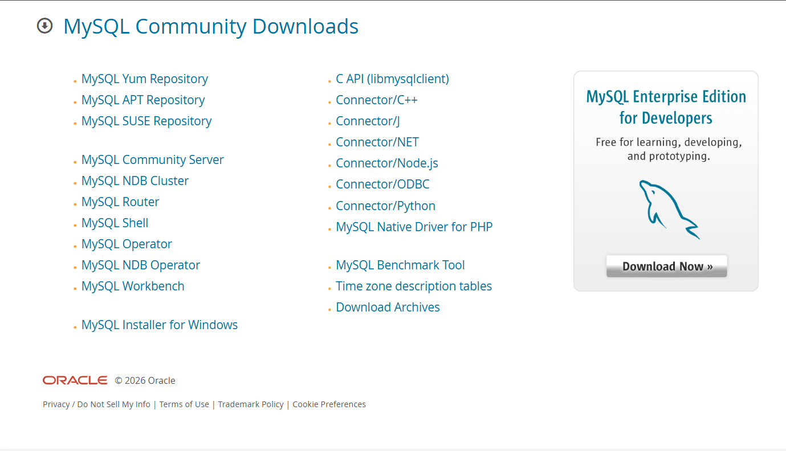The height and width of the screenshot is (451, 786).
Task: Click the Oracle logo in the footer
Action: (x=75, y=380)
